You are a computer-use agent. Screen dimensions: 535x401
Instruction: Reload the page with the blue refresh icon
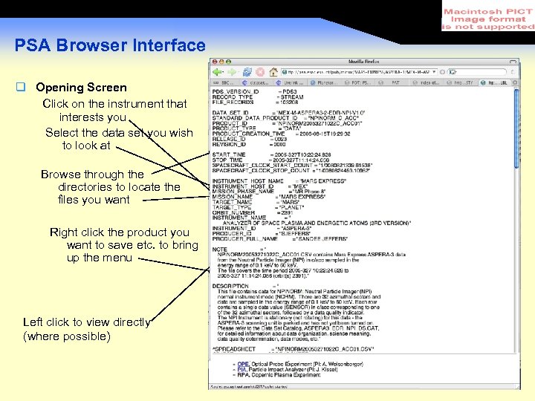247,72
